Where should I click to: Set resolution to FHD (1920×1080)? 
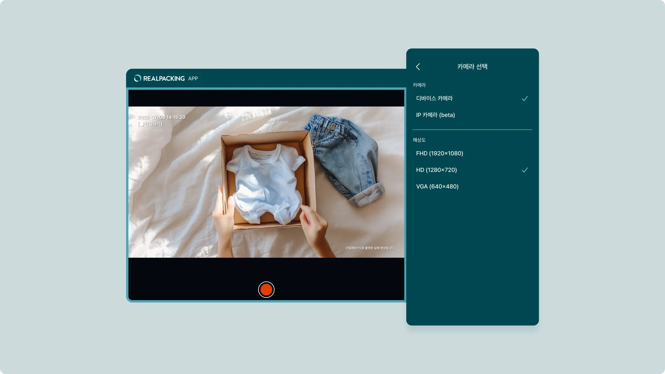[x=439, y=153]
